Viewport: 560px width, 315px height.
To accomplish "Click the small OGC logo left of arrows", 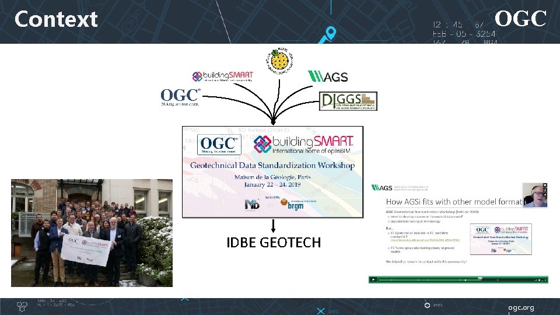I will pos(180,97).
